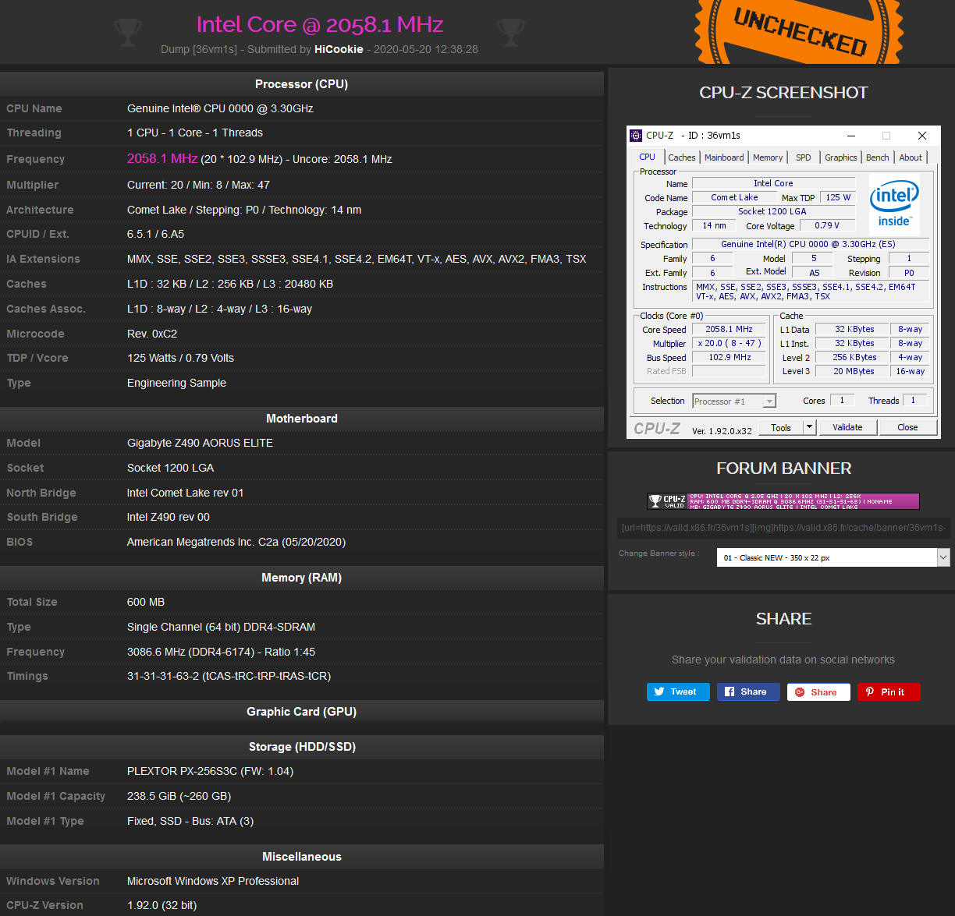Switch to the Graphics tab
955x916 pixels.
pos(840,157)
